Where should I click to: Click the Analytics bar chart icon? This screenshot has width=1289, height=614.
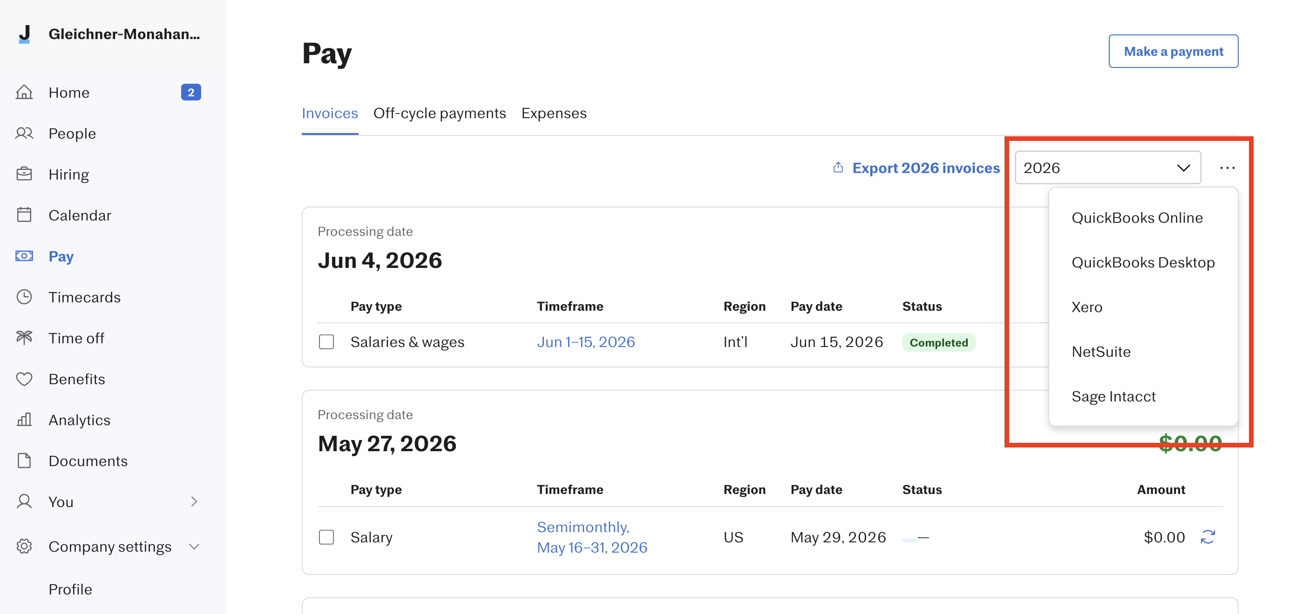24,420
